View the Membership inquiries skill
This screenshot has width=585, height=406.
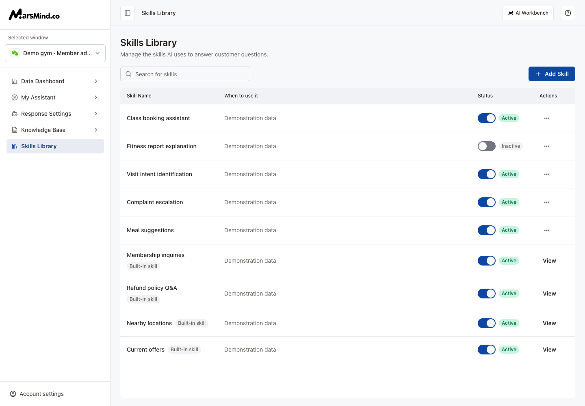pos(549,261)
